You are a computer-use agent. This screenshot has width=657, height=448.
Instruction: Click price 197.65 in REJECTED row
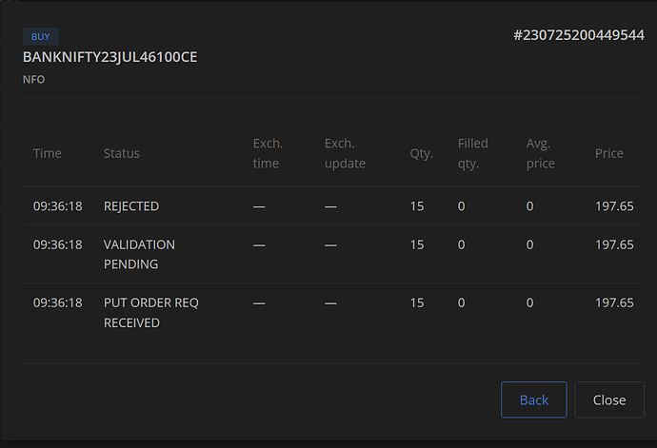(x=614, y=206)
